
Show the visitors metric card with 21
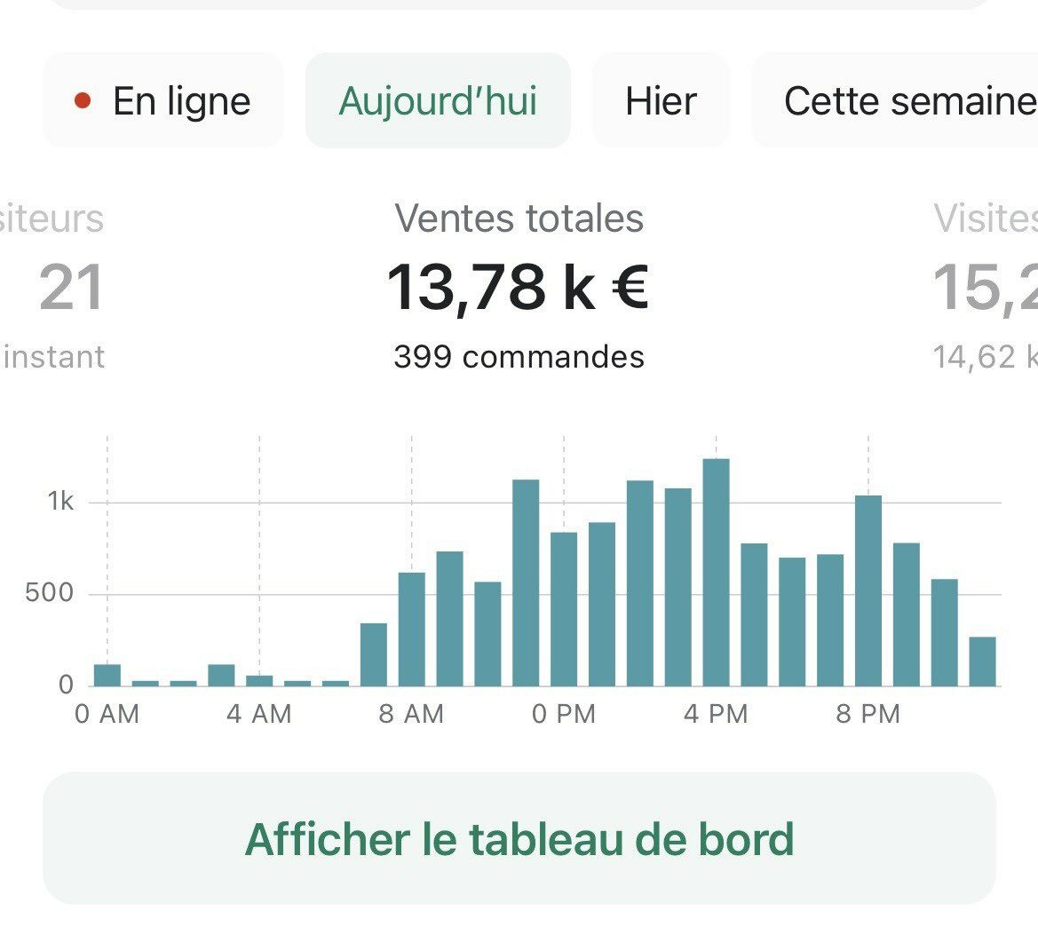click(x=53, y=285)
